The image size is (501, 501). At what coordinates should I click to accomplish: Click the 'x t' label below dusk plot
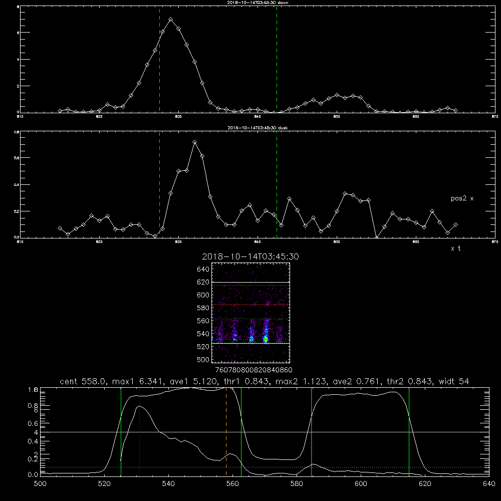point(455,248)
